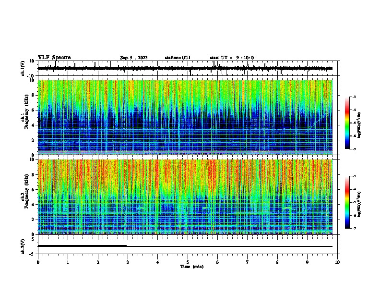Click the "-3" label on ch.1 colorbar

(354, 97)
